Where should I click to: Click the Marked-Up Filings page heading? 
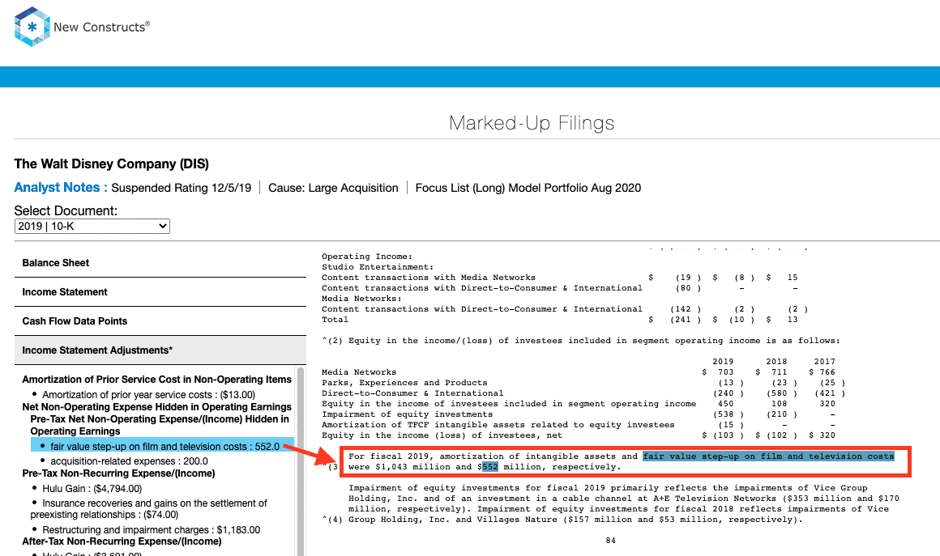pos(532,123)
